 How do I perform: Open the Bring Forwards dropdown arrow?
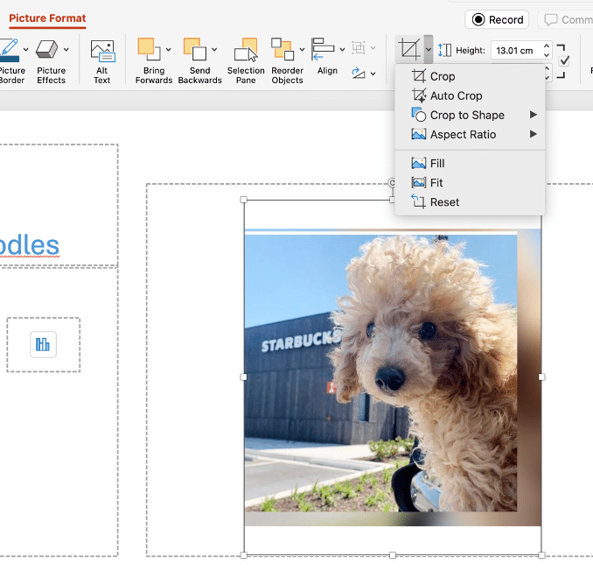168,50
